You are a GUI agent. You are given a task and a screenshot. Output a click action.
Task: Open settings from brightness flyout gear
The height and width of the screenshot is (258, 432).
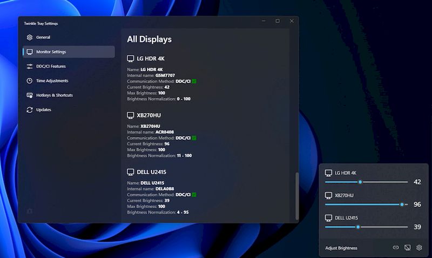pyautogui.click(x=419, y=248)
